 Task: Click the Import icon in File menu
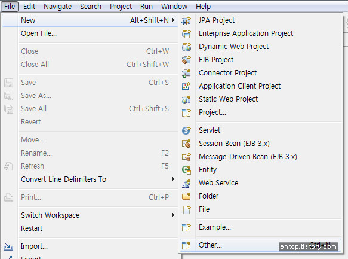click(x=8, y=246)
